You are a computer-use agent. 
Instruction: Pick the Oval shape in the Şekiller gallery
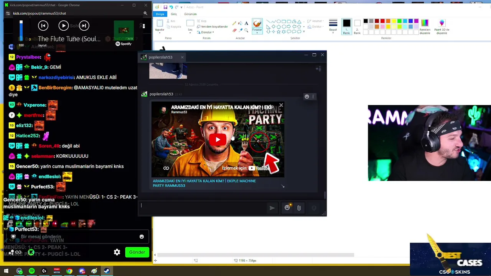pyautogui.click(x=279, y=21)
